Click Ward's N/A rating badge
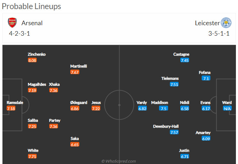The width and height of the screenshot is (238, 164). click(x=227, y=108)
